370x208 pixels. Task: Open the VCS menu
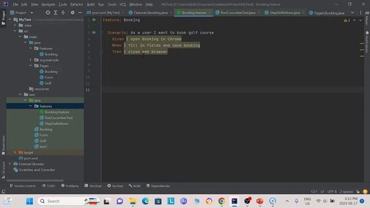pos(123,4)
